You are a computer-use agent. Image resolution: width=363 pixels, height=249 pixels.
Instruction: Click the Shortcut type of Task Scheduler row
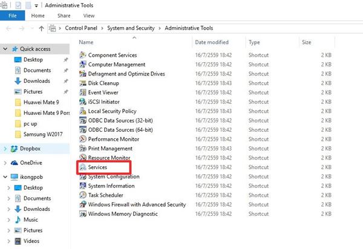coord(258,195)
